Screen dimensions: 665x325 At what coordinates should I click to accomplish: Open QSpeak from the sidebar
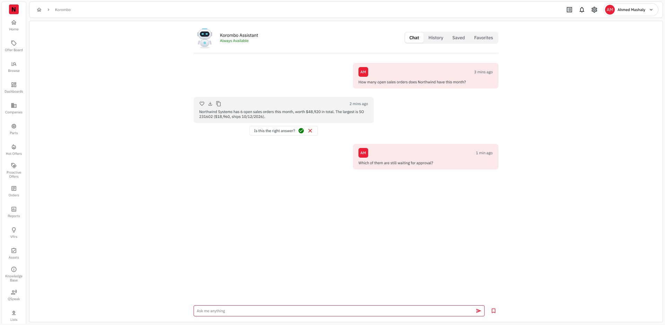(14, 295)
